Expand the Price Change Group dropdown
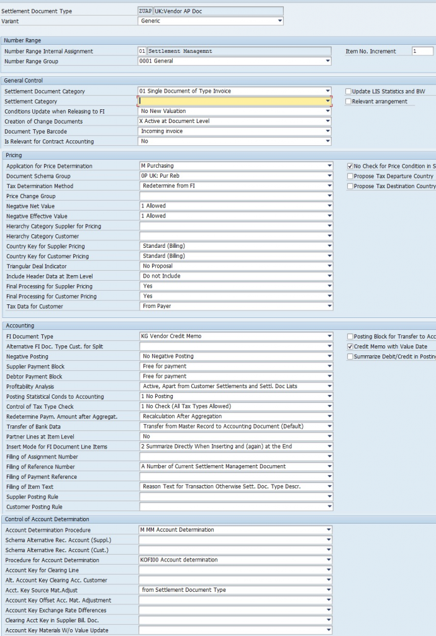This screenshot has height=636, width=436. point(236,196)
